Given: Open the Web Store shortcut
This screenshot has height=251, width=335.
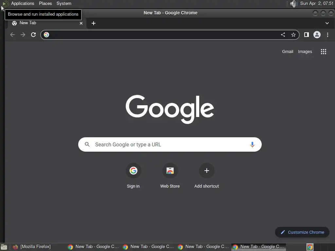Looking at the screenshot, I should pyautogui.click(x=170, y=176).
